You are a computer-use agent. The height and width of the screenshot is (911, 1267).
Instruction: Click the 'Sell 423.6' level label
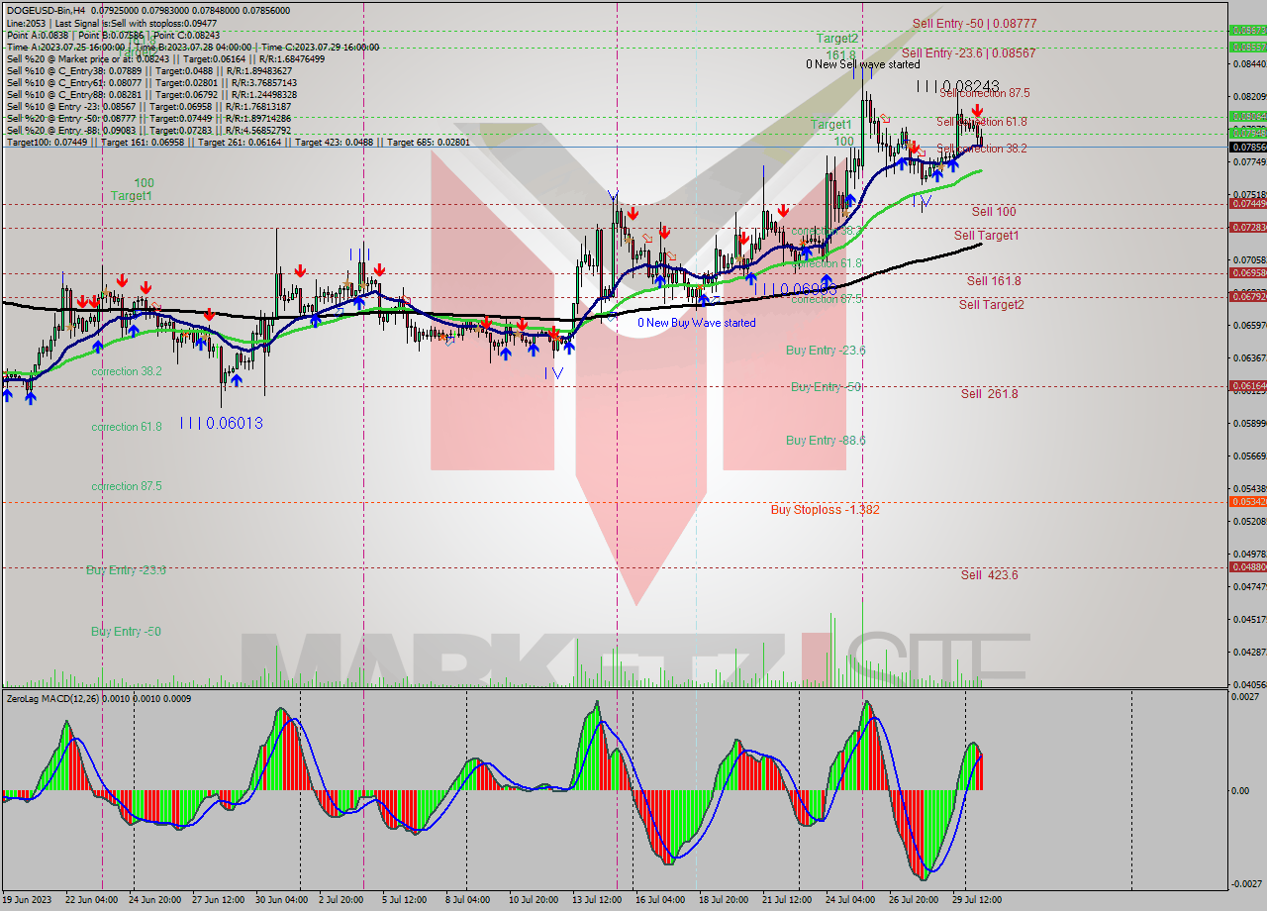click(989, 575)
